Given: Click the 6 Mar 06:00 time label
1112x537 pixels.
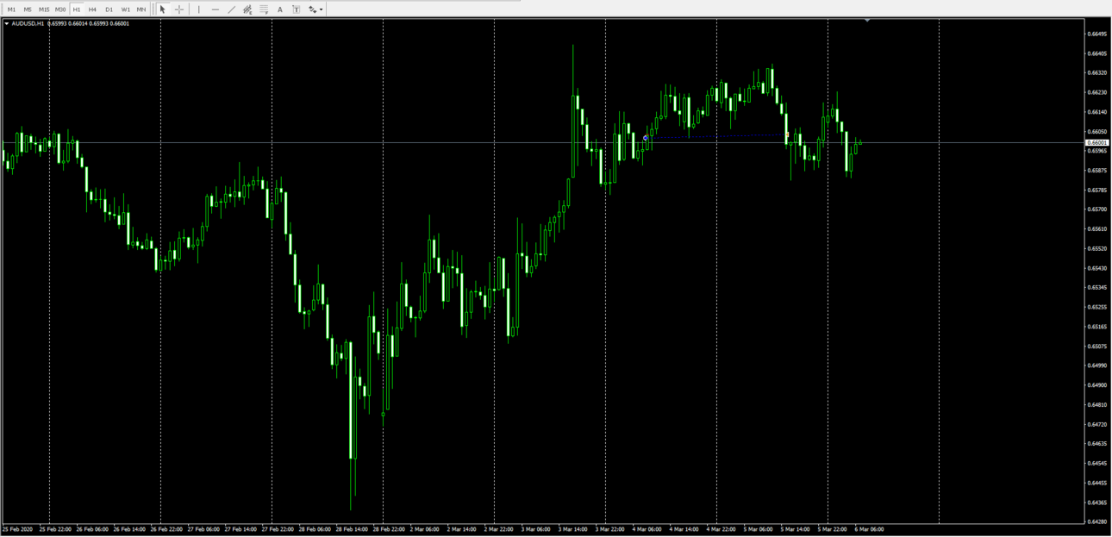Looking at the screenshot, I should pos(869,529).
